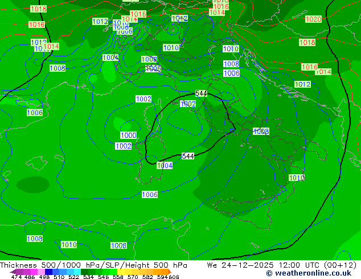Click the 1010 label near the bottom left
Screen dimensions: 361x279
click(69, 244)
